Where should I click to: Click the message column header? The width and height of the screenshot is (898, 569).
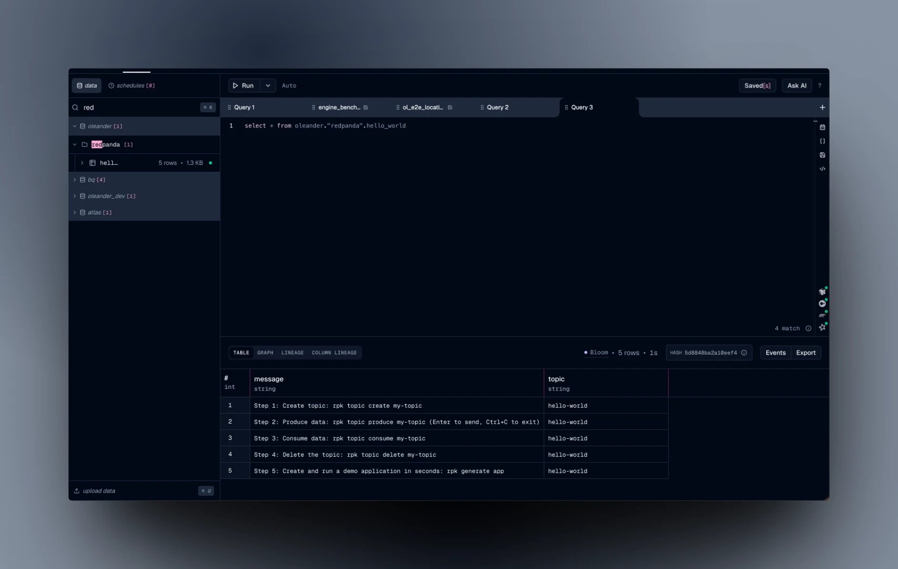(x=397, y=383)
